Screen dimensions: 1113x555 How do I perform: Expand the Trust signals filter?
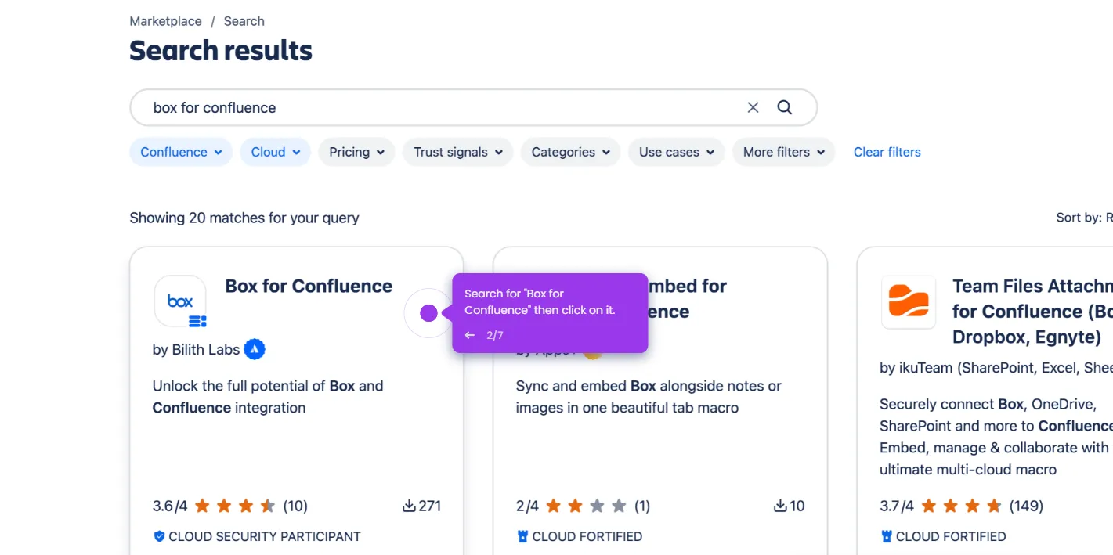458,152
